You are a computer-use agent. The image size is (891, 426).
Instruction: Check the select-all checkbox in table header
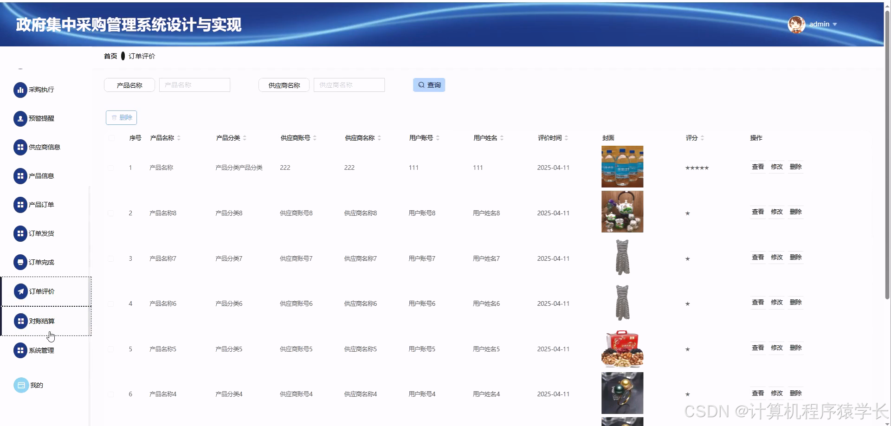(111, 138)
